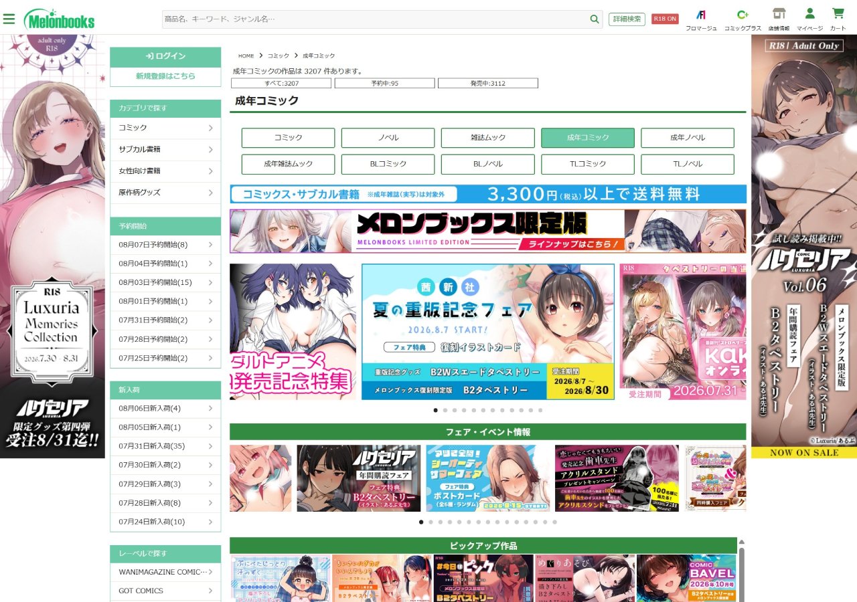Open 08月07日予約開始(8) list entry
This screenshot has height=602, width=857.
(165, 245)
